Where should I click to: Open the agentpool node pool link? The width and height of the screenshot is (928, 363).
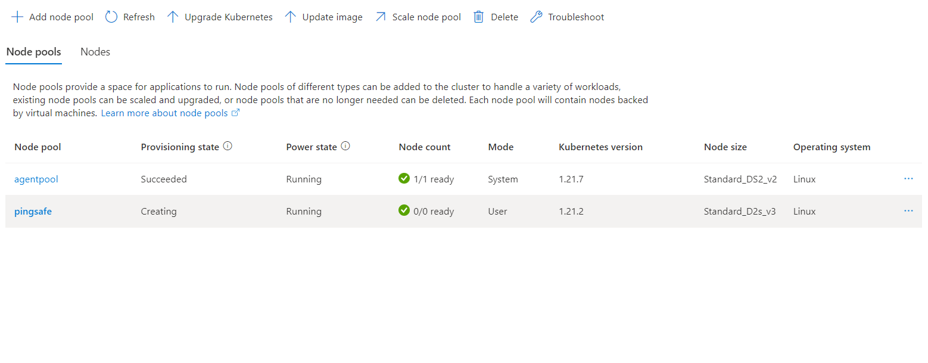(x=36, y=179)
